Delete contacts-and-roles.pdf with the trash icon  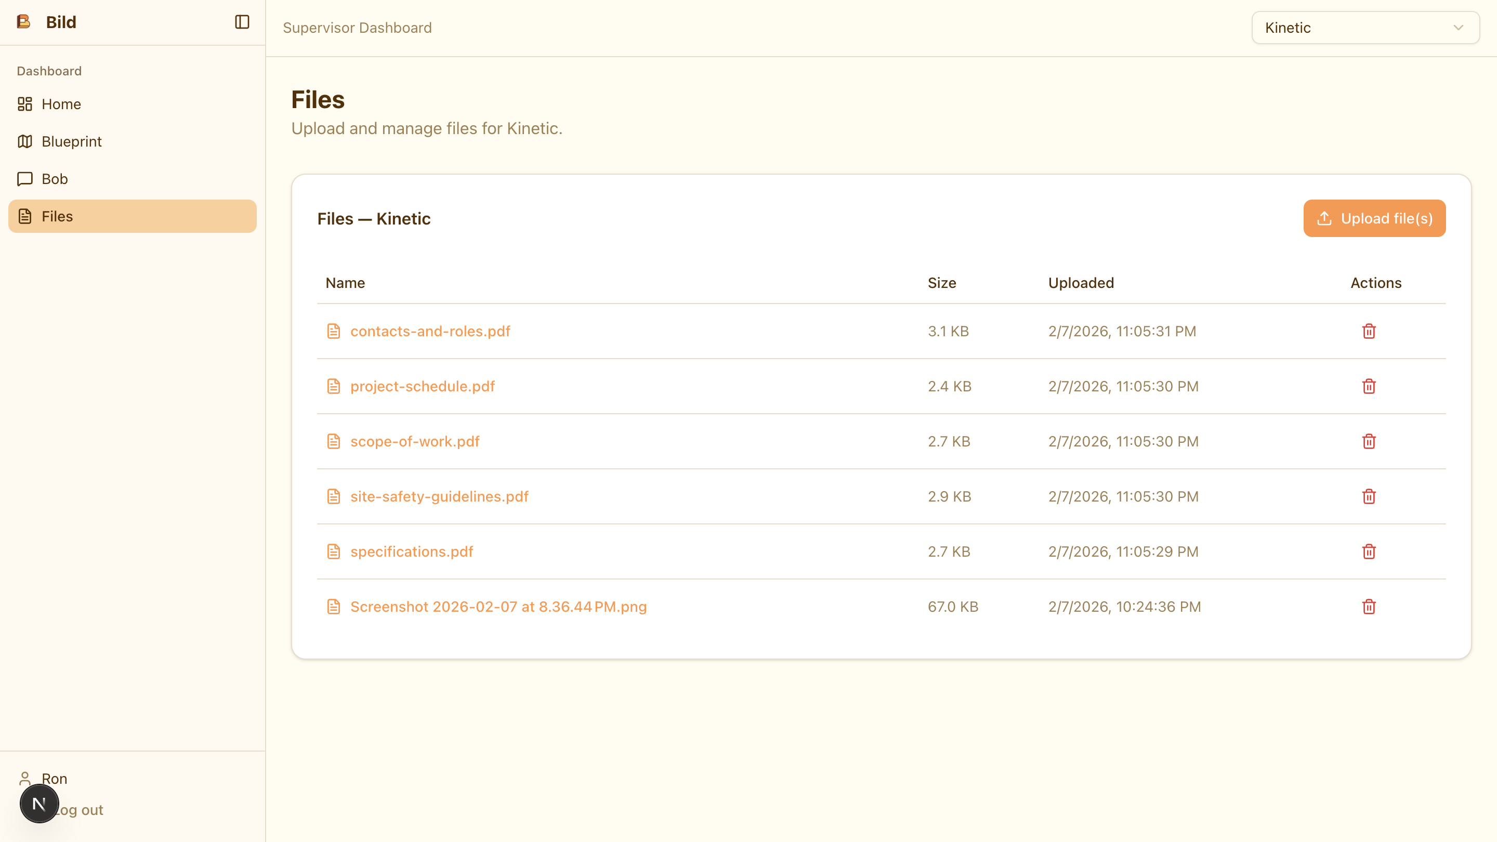coord(1369,331)
